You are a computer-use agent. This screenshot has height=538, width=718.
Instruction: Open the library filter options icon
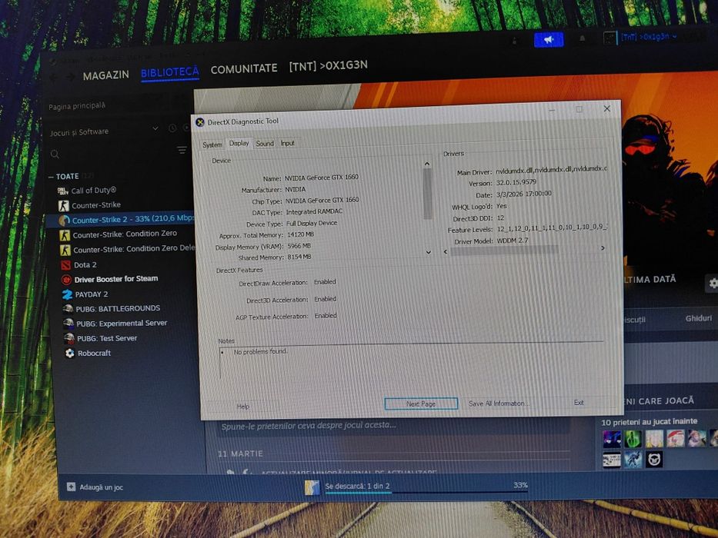(x=182, y=150)
